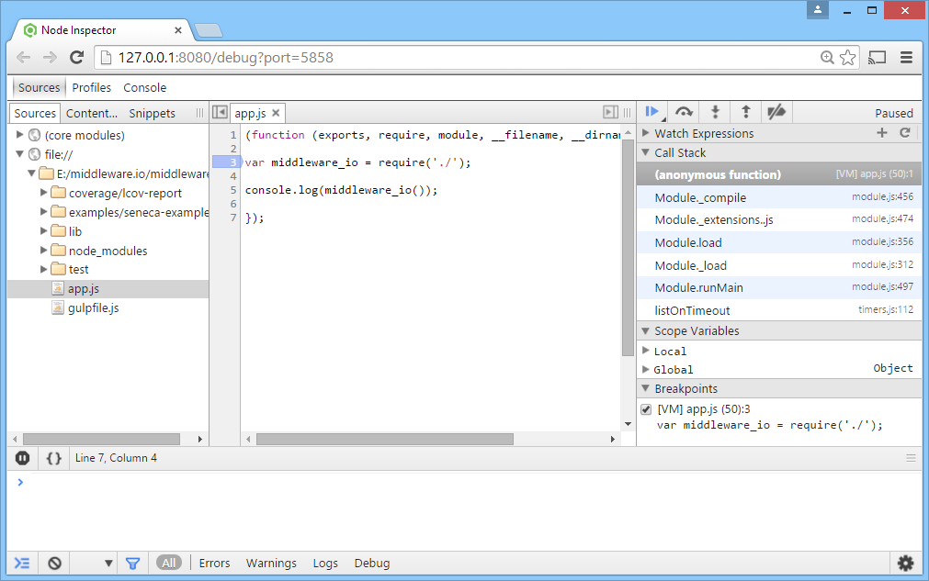Click the Step into function icon
The image size is (929, 581).
714,112
